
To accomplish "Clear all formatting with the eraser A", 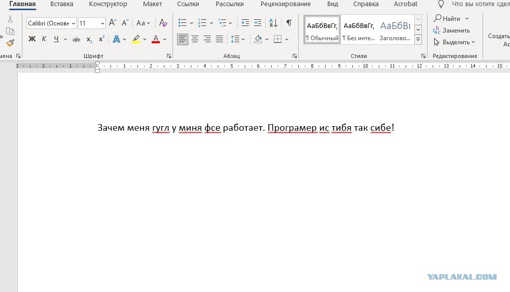I will (x=163, y=23).
